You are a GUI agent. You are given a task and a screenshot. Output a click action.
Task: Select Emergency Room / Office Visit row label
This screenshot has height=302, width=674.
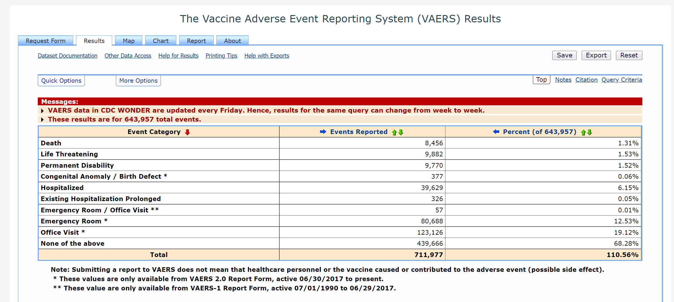pyautogui.click(x=100, y=210)
